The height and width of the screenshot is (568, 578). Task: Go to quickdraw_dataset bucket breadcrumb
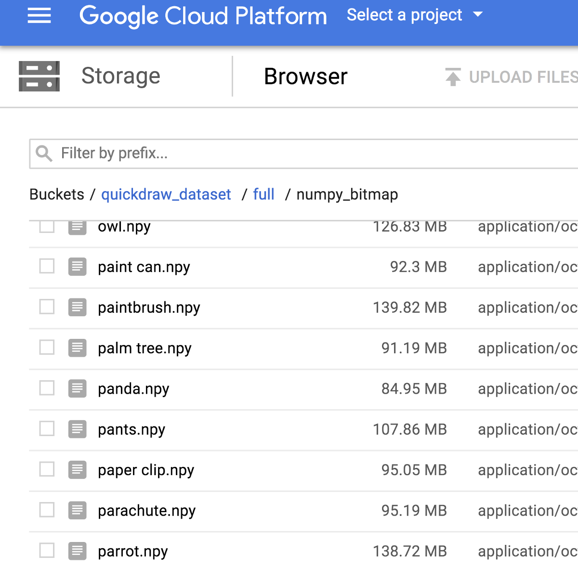click(166, 194)
